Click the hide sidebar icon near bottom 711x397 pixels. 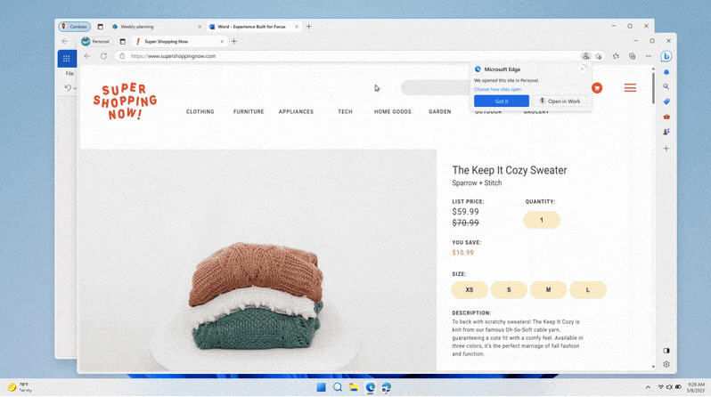[x=666, y=351]
